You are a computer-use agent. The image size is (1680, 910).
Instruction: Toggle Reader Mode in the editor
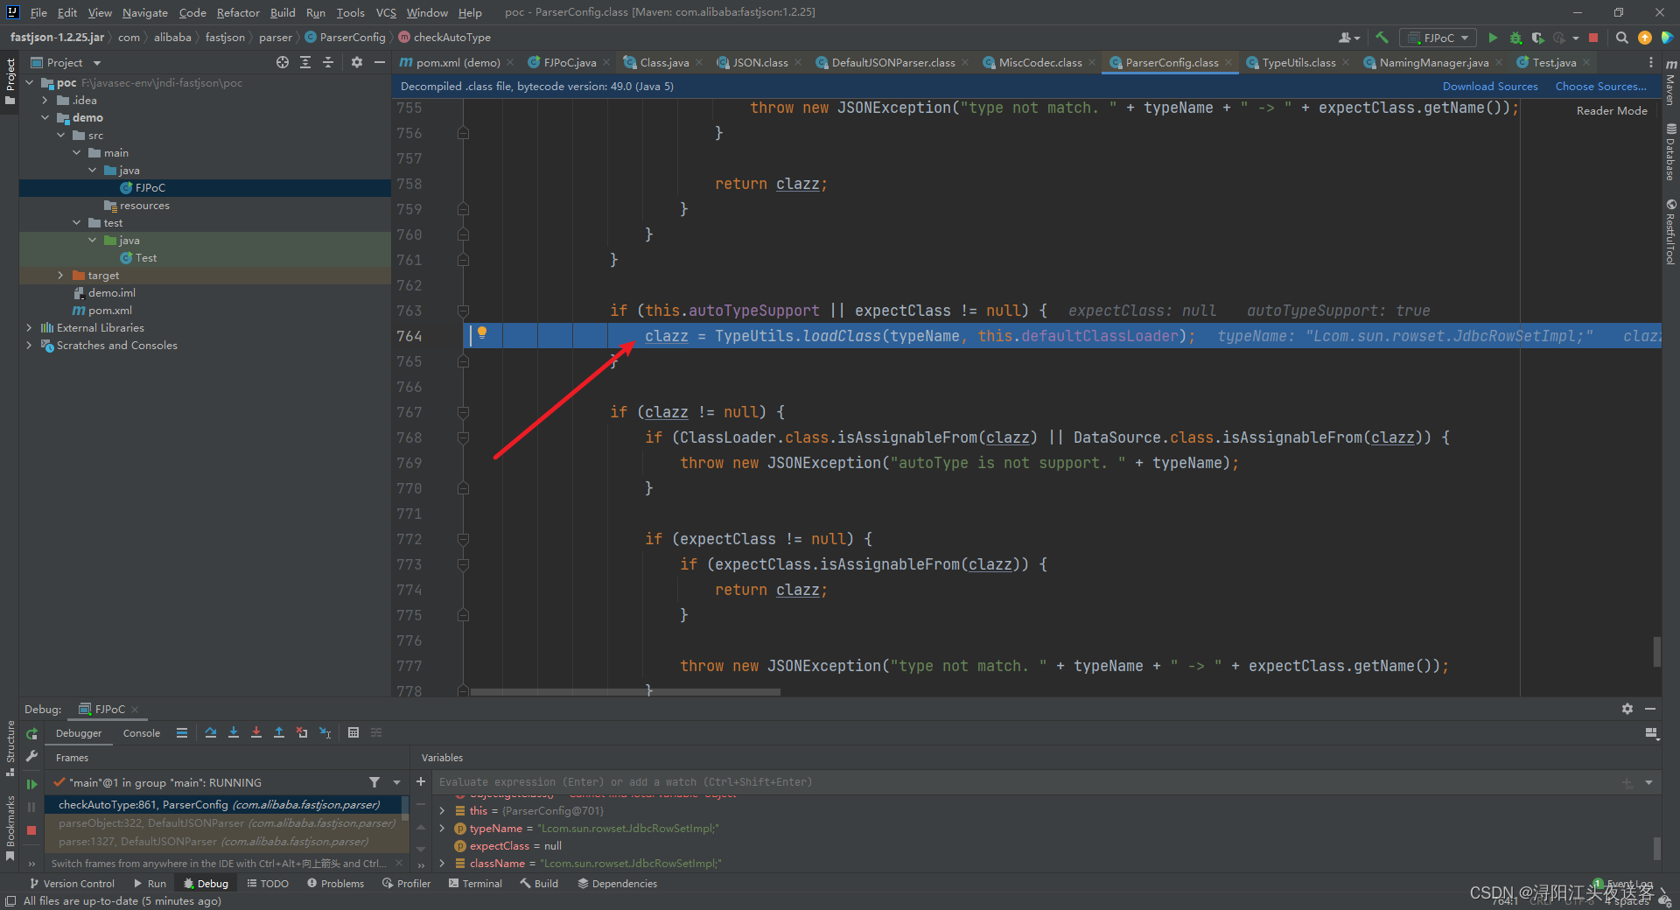click(x=1612, y=111)
